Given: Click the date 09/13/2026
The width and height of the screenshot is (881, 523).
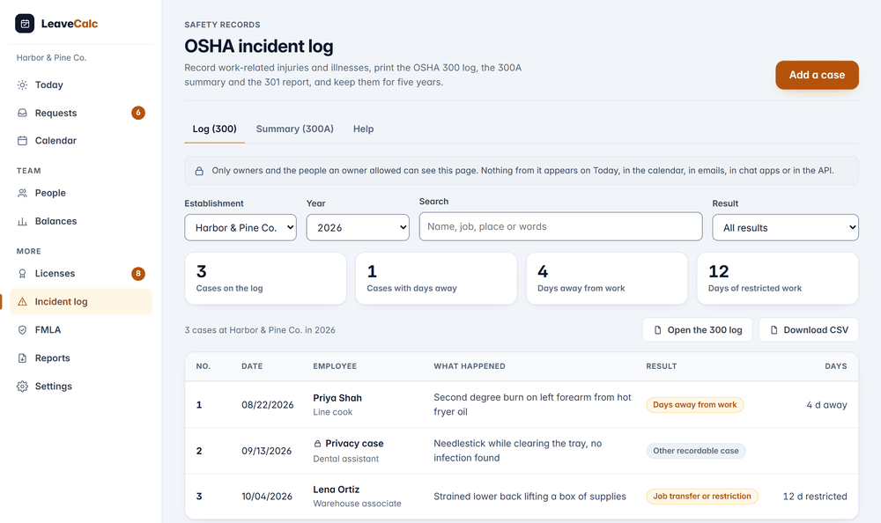Looking at the screenshot, I should click(x=267, y=451).
